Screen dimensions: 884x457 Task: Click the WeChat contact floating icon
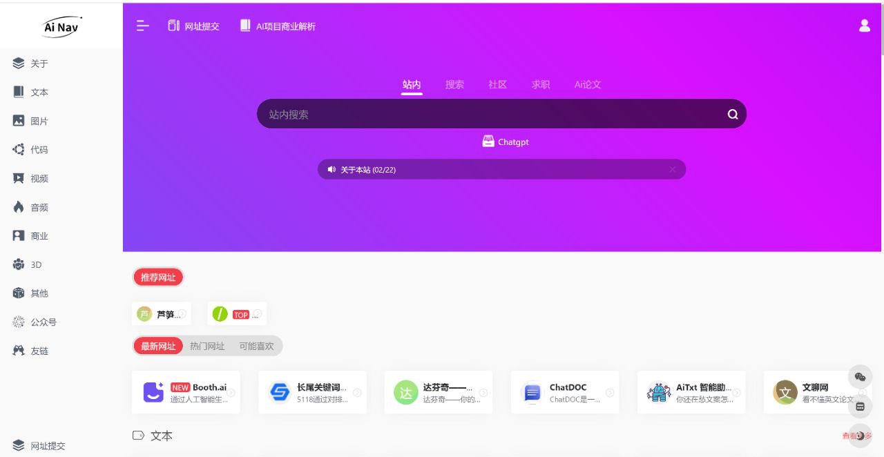[x=860, y=377]
